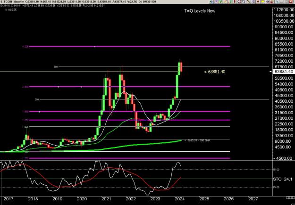Click the 75.00 stochastic level label
Screen dimensions: 295x205
pyautogui.click(x=277, y=170)
